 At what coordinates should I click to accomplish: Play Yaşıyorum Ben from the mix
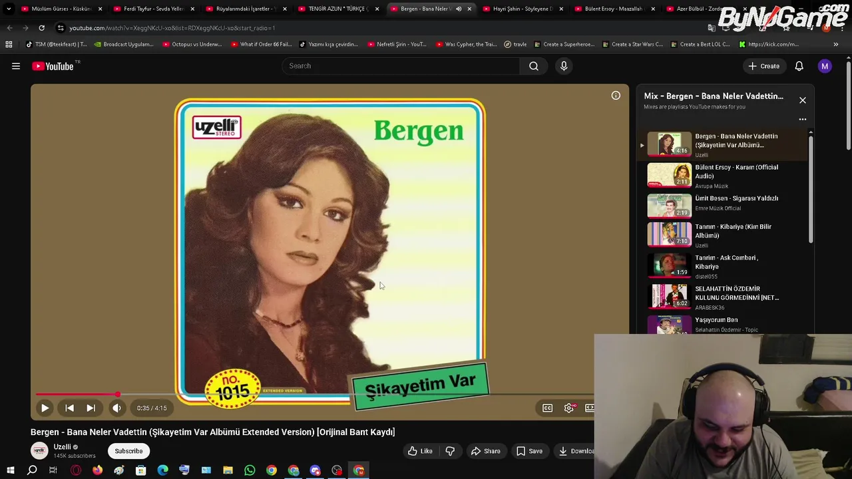pyautogui.click(x=726, y=324)
